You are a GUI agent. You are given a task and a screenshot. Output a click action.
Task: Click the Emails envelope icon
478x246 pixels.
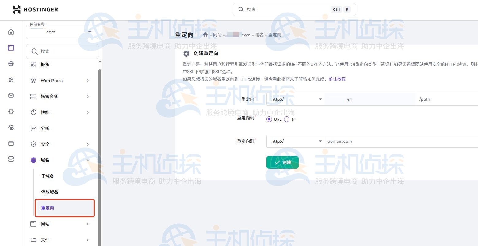pos(11,96)
